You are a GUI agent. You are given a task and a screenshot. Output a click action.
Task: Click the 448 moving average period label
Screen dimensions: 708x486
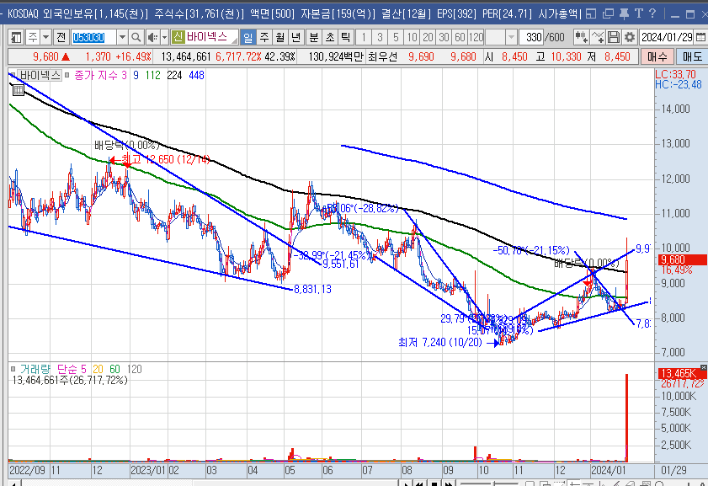pos(196,76)
